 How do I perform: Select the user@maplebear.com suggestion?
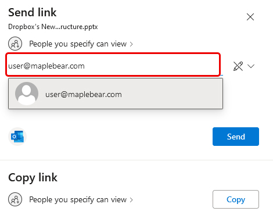pos(116,94)
